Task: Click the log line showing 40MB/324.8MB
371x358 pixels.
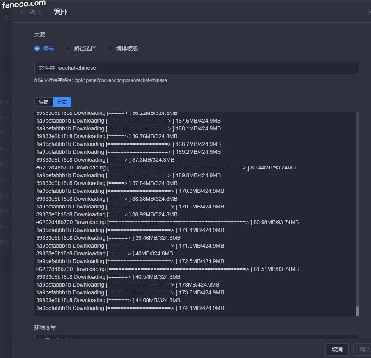Action: point(105,253)
